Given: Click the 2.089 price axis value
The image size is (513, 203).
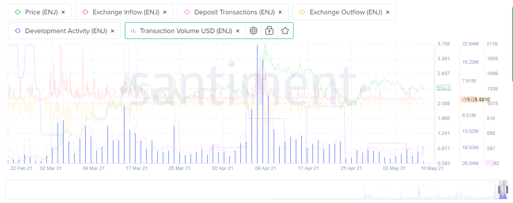Looking at the screenshot, I should click(444, 103).
